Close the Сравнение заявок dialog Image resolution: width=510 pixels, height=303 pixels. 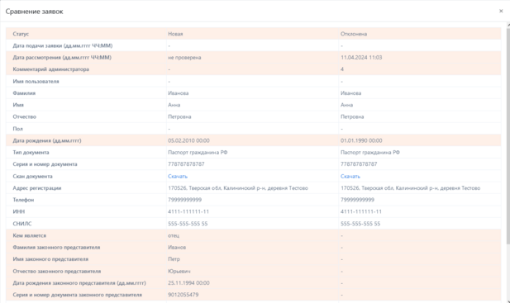(x=501, y=11)
